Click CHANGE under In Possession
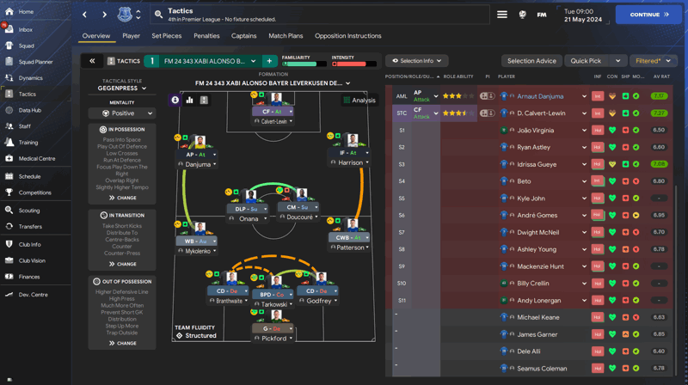This screenshot has height=385, width=688. (x=123, y=198)
